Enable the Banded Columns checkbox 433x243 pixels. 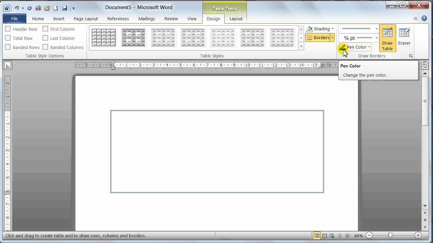(x=45, y=47)
